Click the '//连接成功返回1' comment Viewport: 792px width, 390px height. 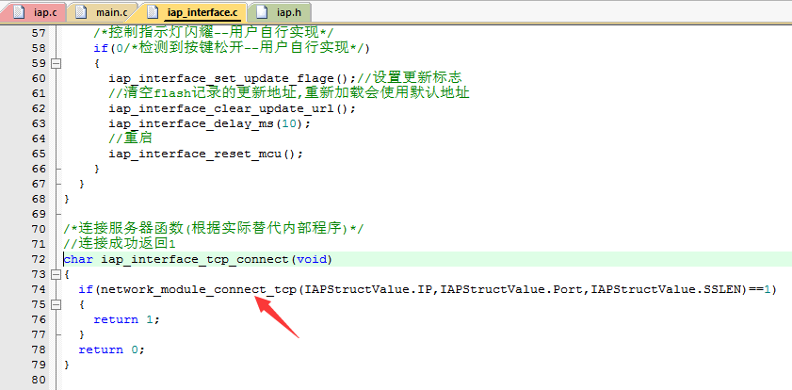point(120,244)
